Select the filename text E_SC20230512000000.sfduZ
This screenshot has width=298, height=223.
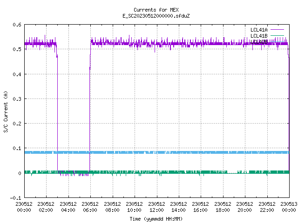click(x=156, y=16)
